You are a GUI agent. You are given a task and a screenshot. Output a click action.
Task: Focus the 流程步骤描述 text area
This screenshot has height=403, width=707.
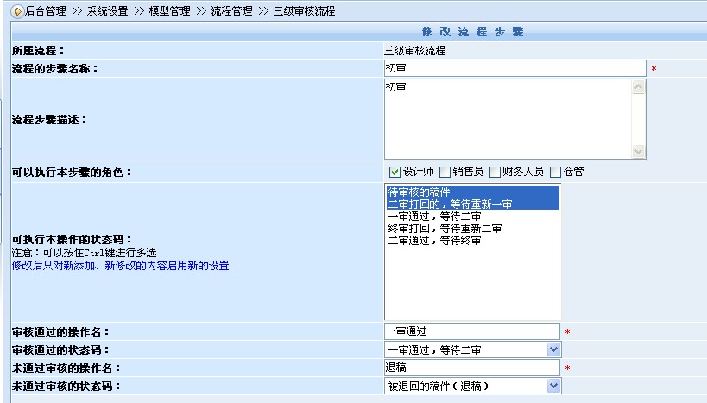pos(508,119)
